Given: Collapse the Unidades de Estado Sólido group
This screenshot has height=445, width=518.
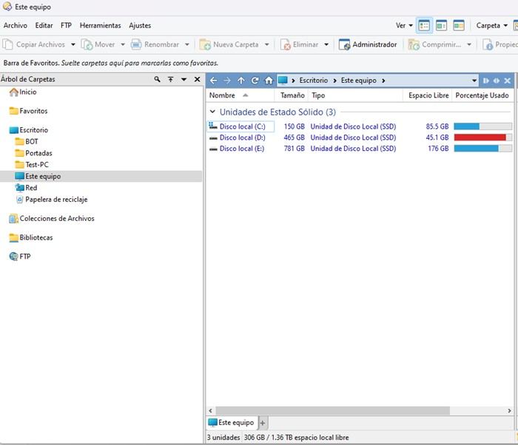Looking at the screenshot, I should click(x=213, y=112).
